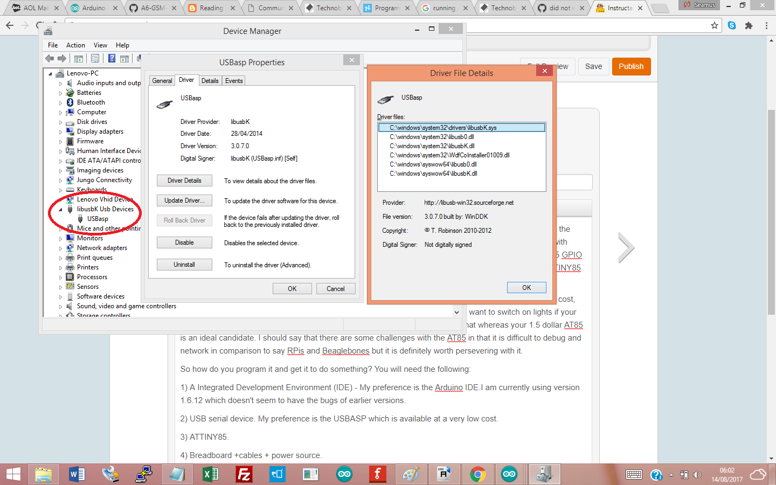This screenshot has width=776, height=485.
Task: Open the View menu in Device Manager
Action: point(100,45)
